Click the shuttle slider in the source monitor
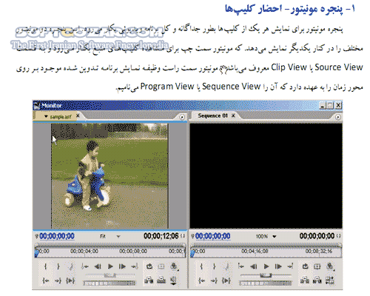 click(110, 275)
